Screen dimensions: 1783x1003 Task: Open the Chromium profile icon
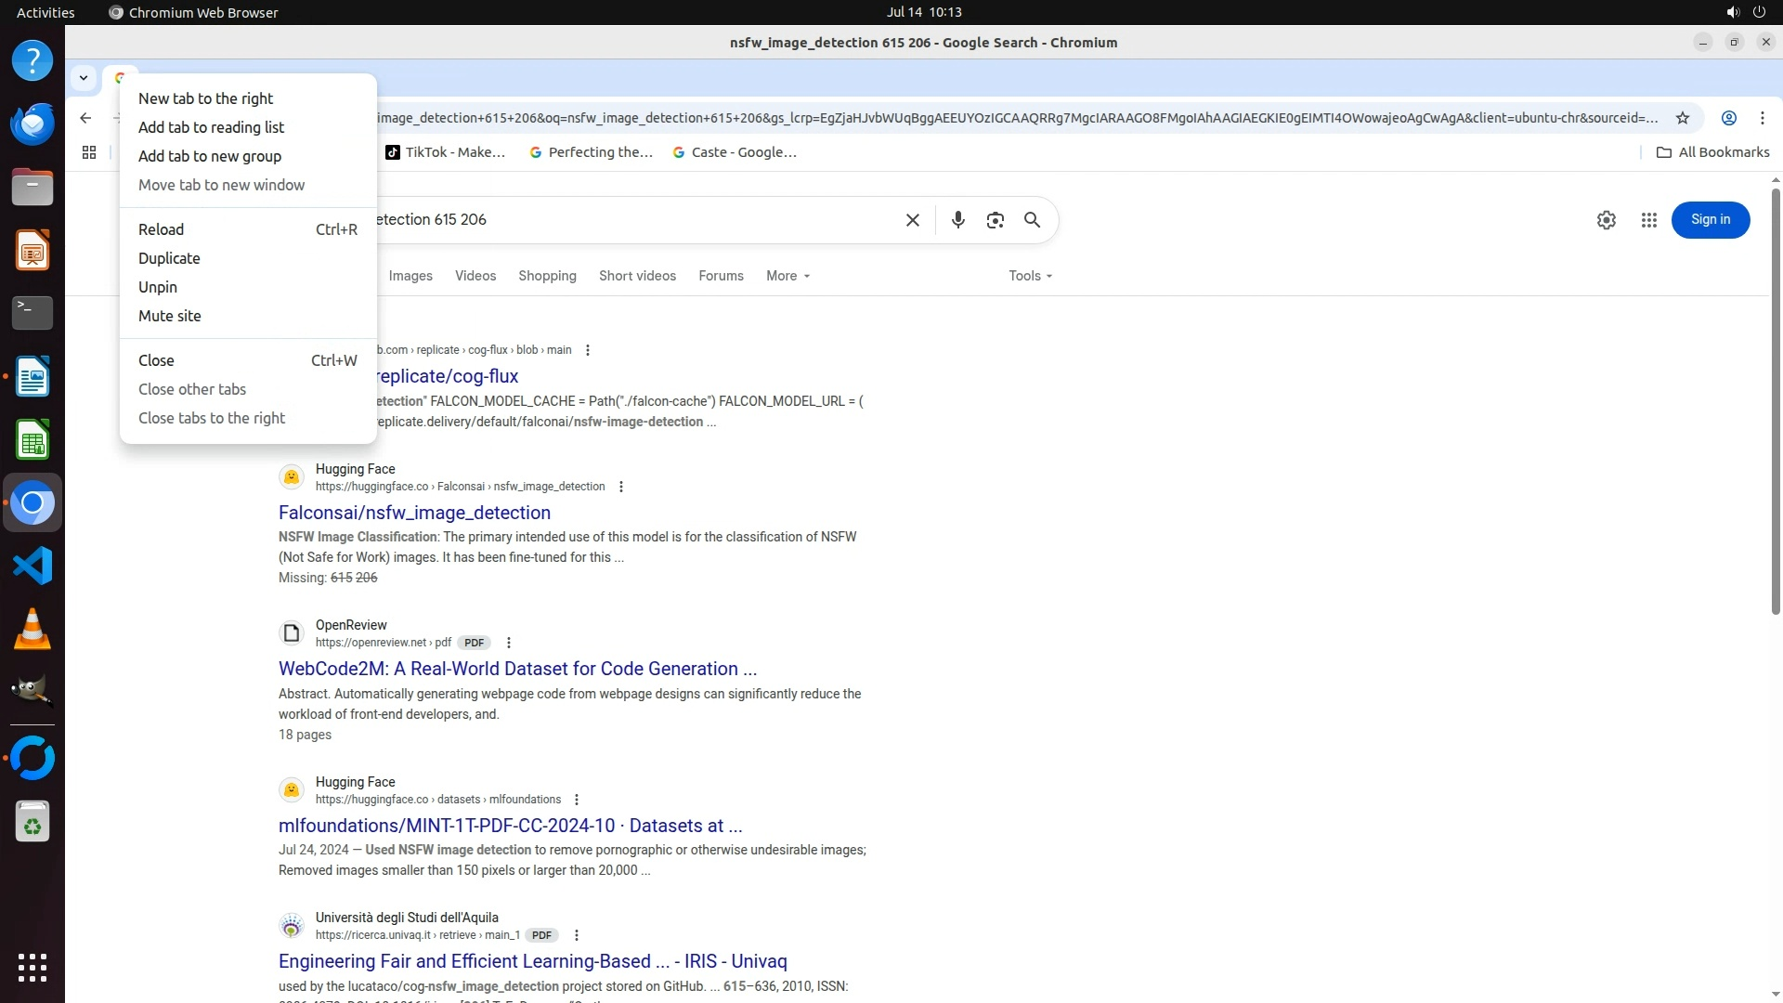[1728, 118]
